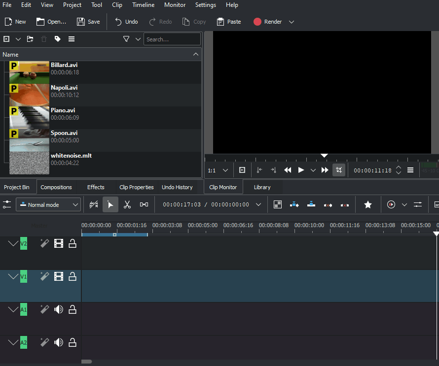The image size is (439, 366).
Task: Click Lift timeline zone icon
Action: point(345,205)
